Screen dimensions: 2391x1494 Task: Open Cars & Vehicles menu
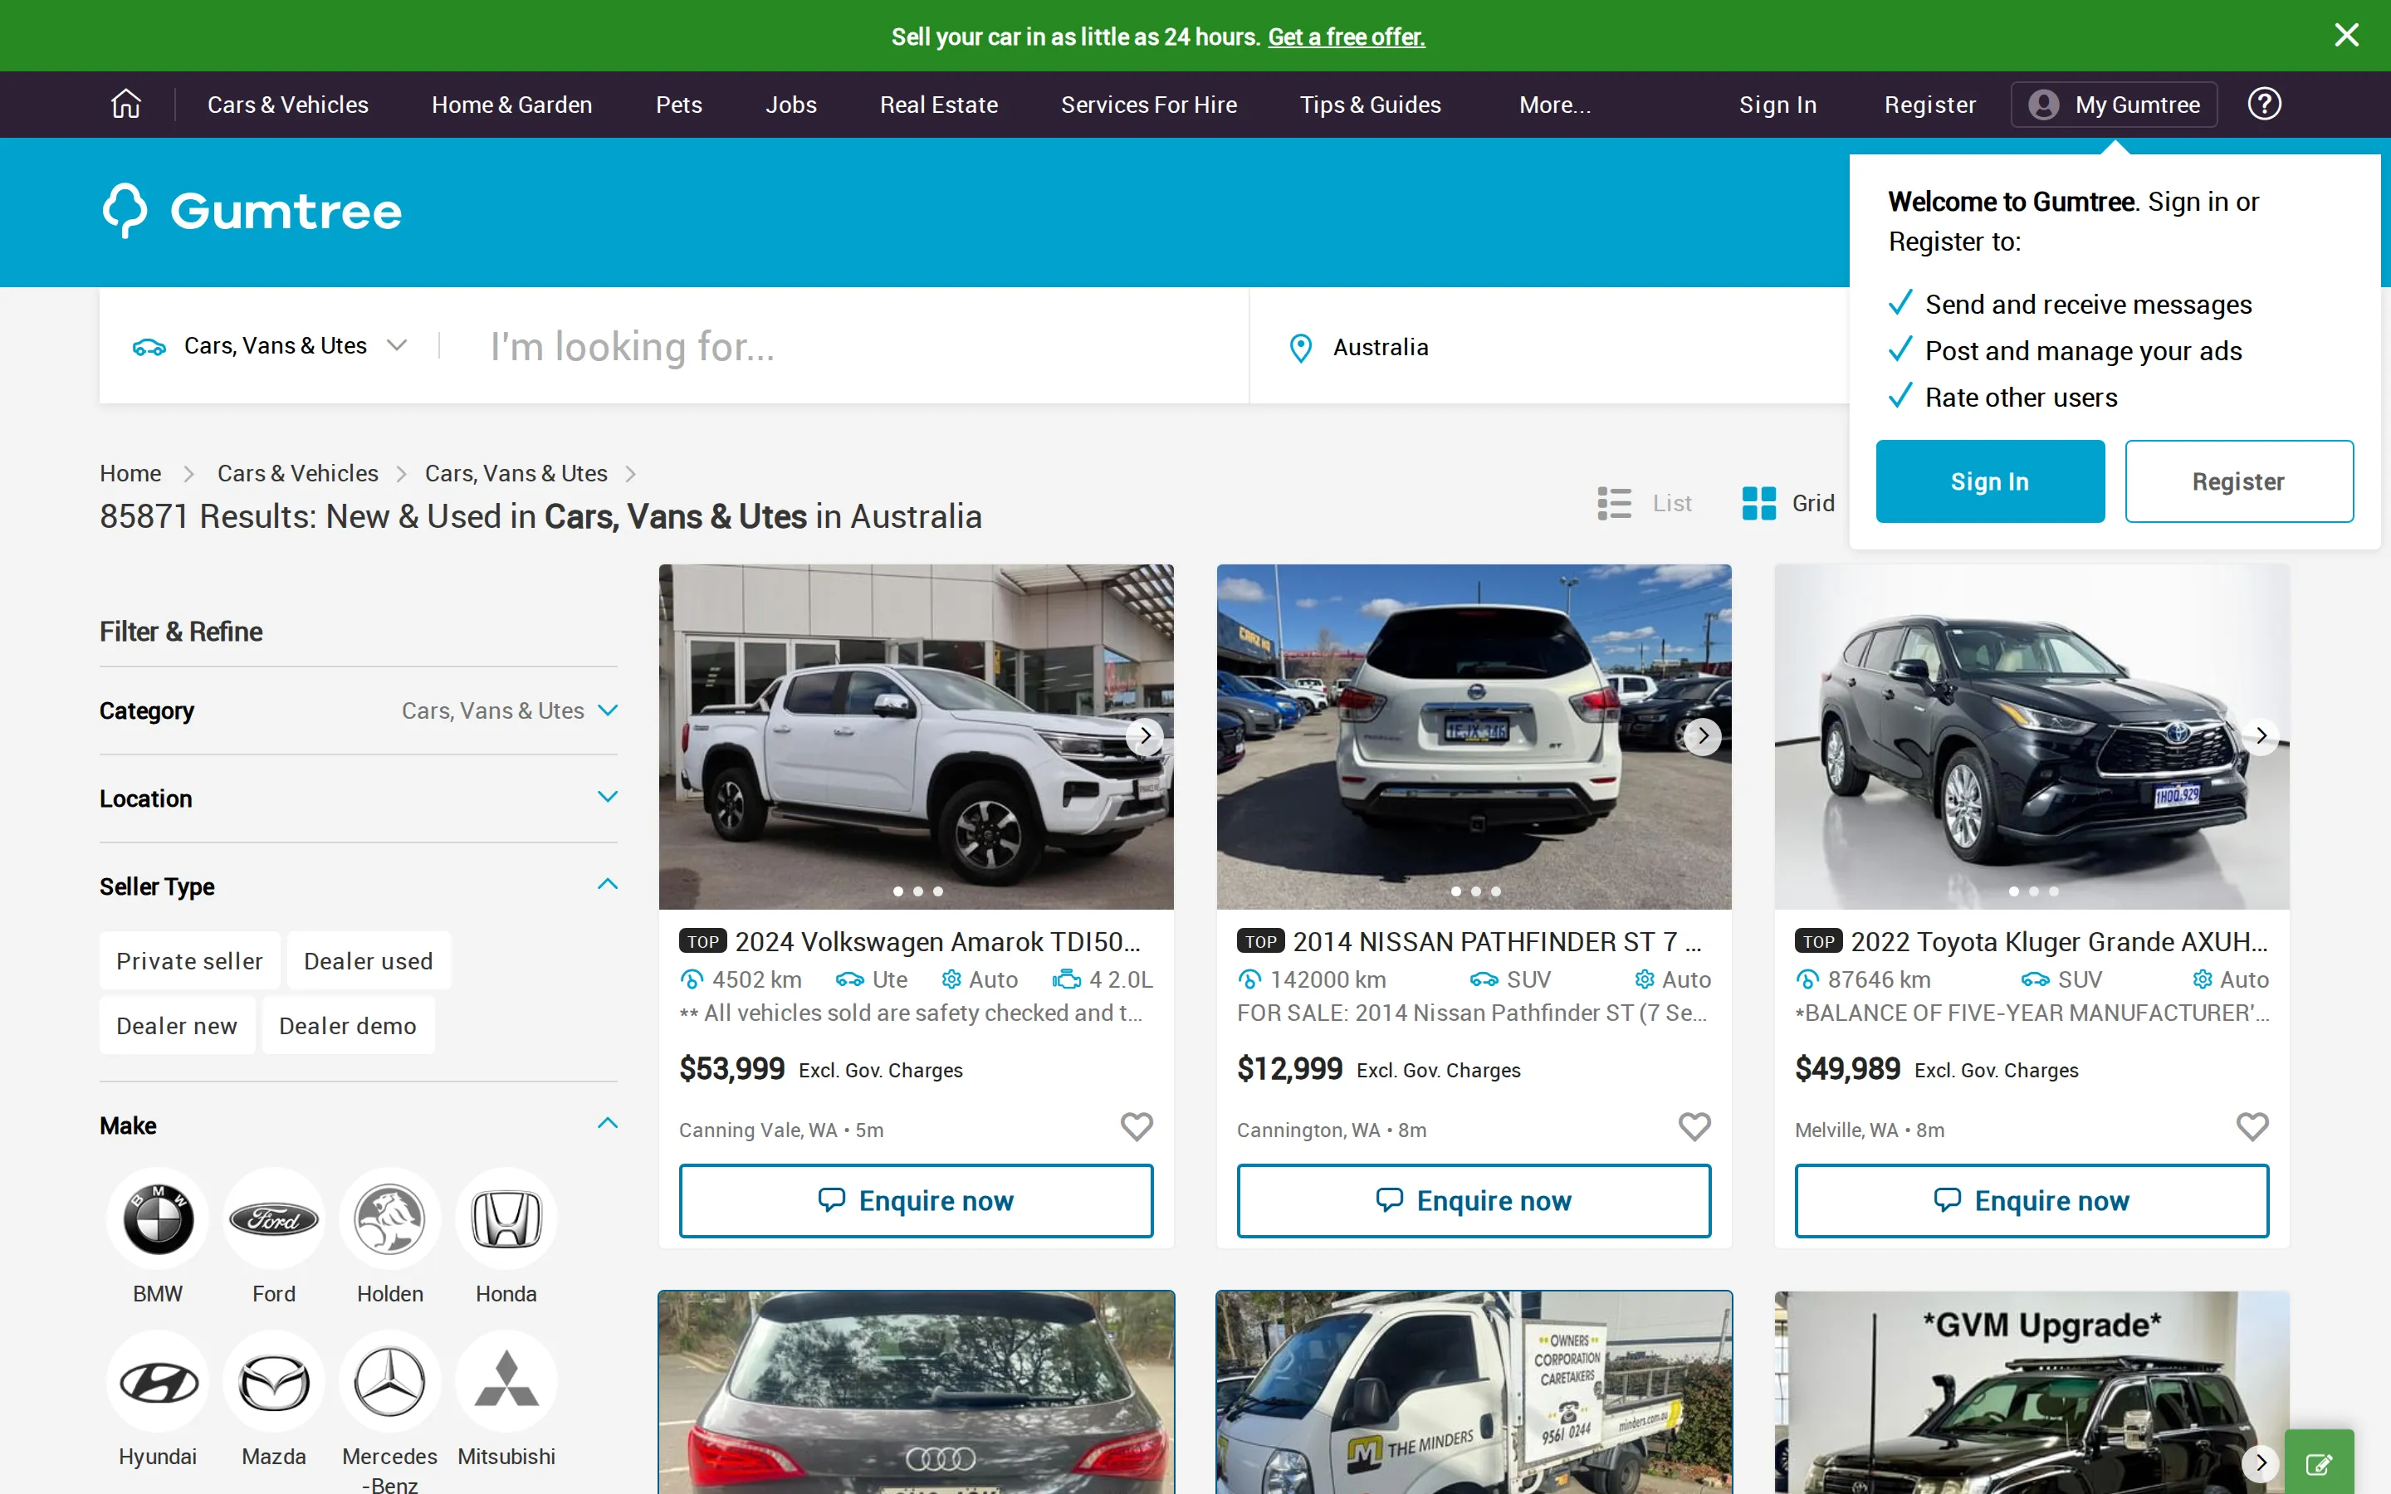click(x=287, y=105)
